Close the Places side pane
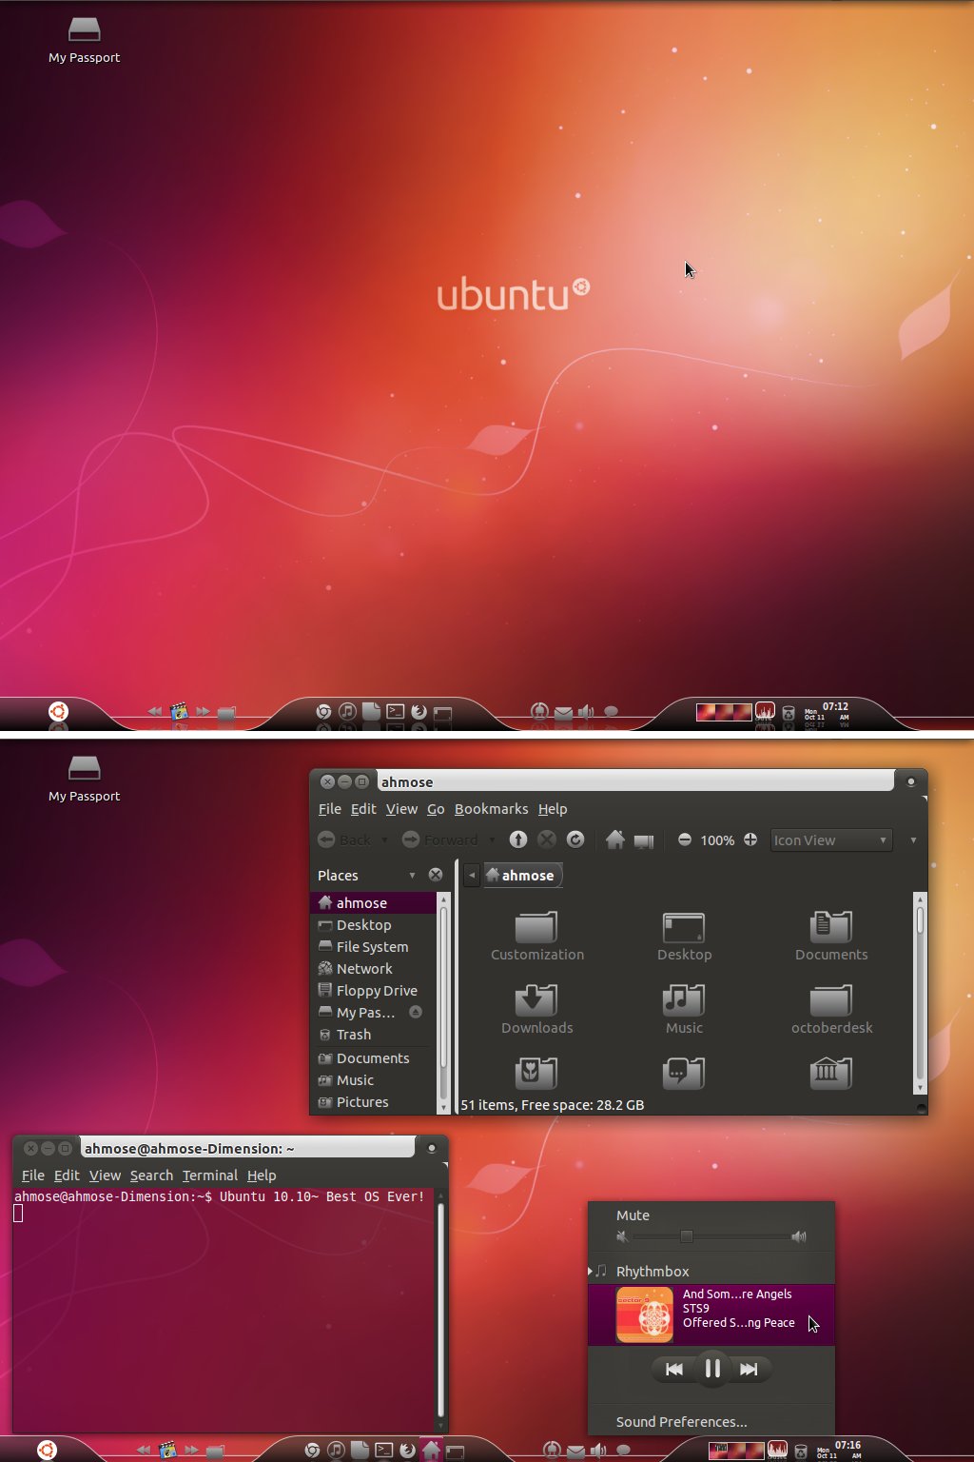This screenshot has width=974, height=1462. click(x=436, y=875)
